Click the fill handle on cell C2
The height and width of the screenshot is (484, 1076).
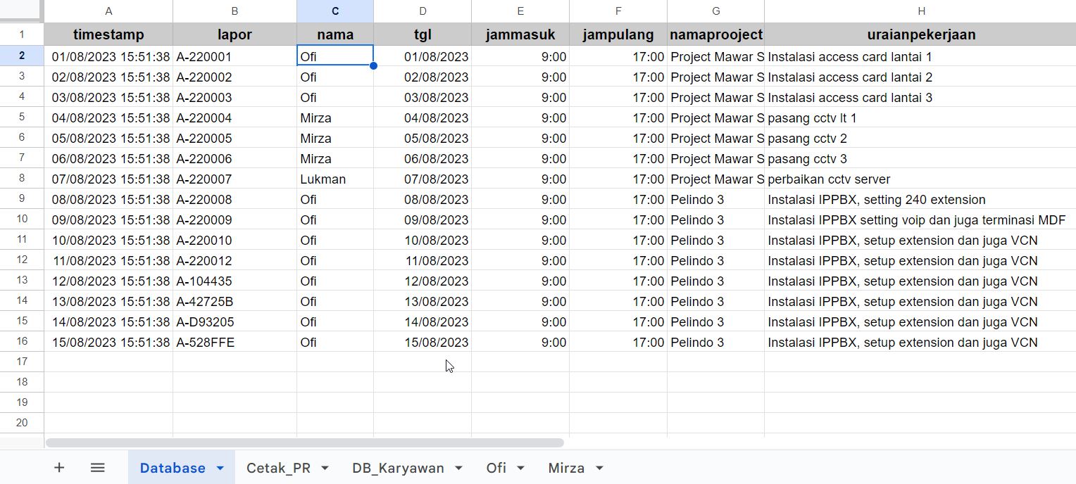click(373, 65)
